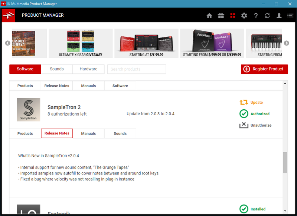The height and width of the screenshot is (216, 297).
Task: Open top Products tab
Action: [x=25, y=86]
